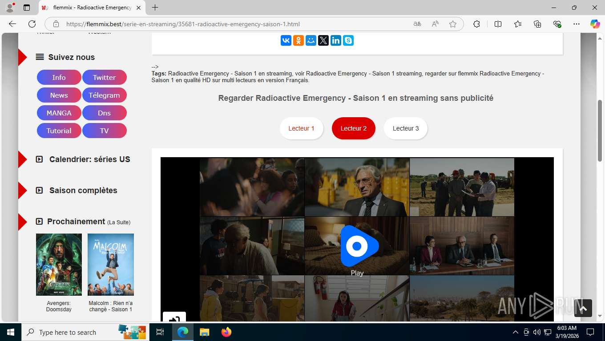Screen dimensions: 605x341
Task: Open the Info link button
Action: pyautogui.click(x=59, y=77)
